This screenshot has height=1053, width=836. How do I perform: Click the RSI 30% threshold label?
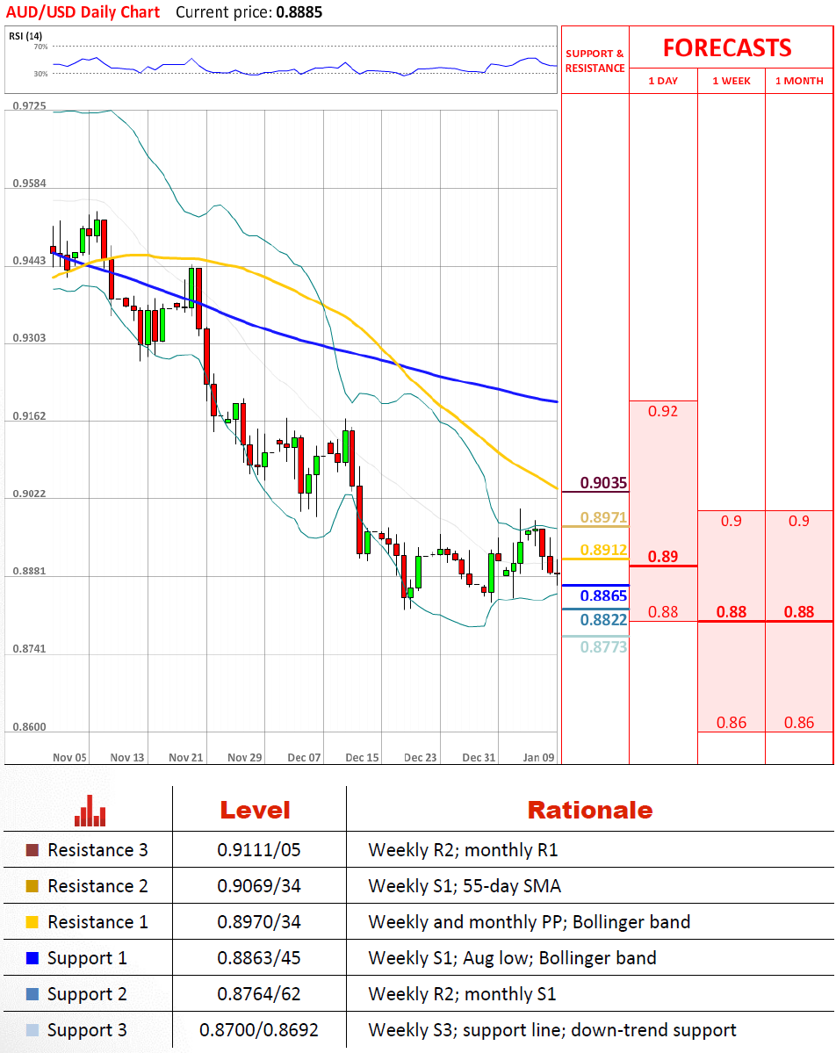click(x=41, y=74)
